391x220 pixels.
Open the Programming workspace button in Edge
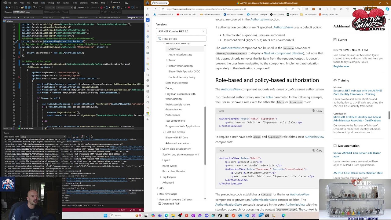(159, 3)
